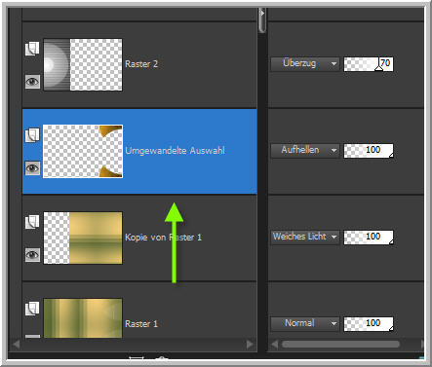Click the layer type icon for Raster 2
This screenshot has height=367, width=432.
32,49
